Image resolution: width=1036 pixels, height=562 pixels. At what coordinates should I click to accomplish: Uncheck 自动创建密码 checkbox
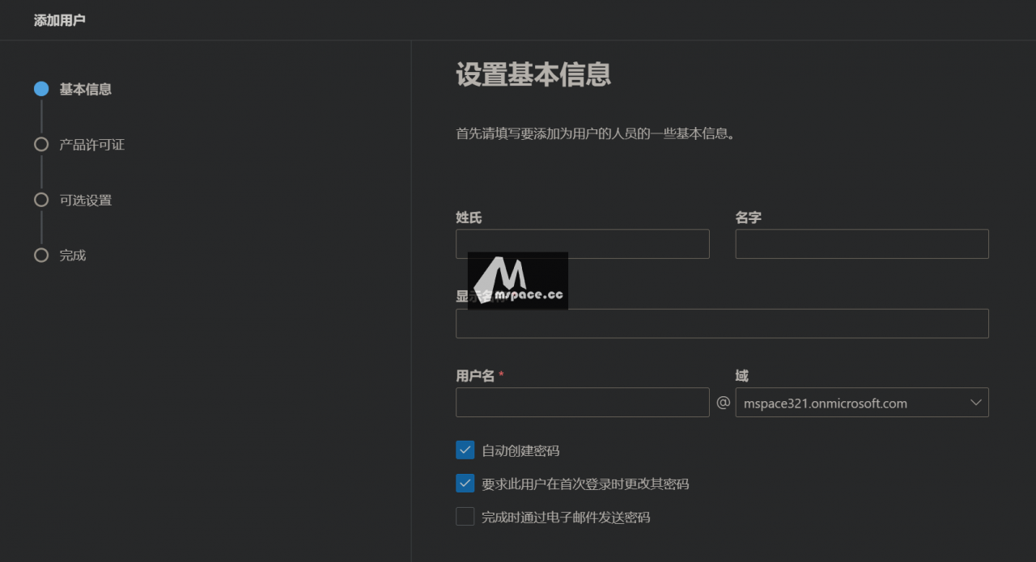coord(465,450)
